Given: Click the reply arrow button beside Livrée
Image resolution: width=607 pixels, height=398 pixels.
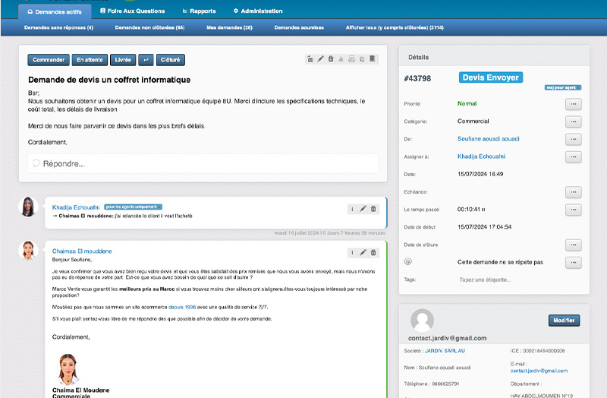Looking at the screenshot, I should [x=146, y=59].
